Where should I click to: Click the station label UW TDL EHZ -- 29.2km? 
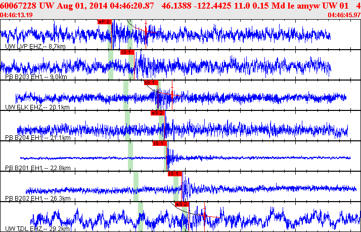pos(37,229)
